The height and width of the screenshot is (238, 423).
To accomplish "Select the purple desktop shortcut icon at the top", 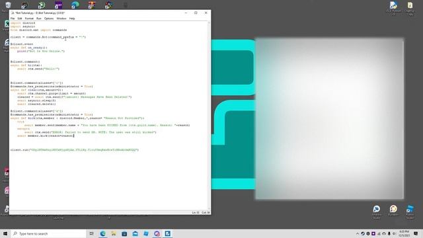I will (x=58, y=5).
